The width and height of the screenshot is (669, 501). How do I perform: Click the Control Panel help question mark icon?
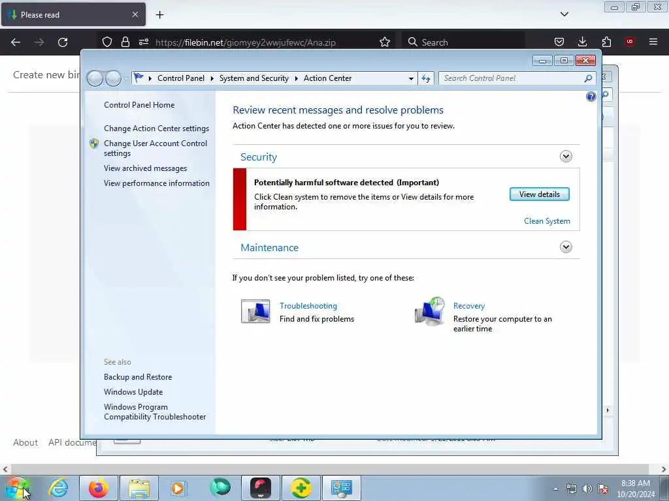(x=591, y=97)
